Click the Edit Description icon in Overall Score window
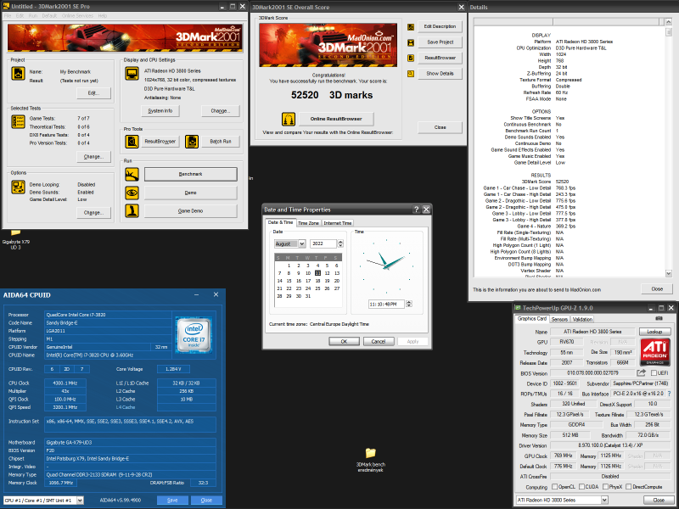679x509 pixels. [411, 27]
